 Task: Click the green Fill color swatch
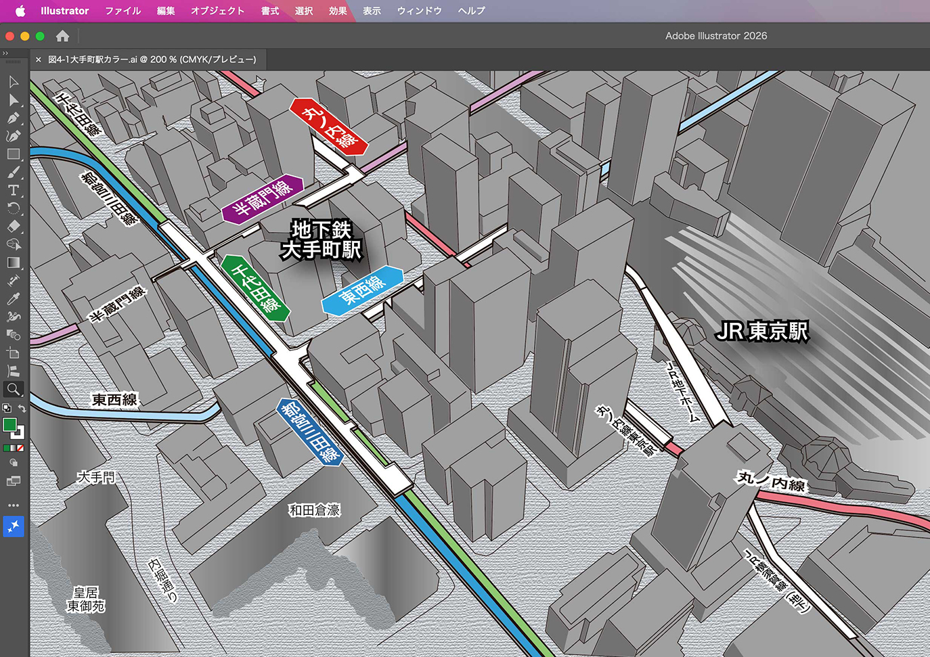pos(9,425)
